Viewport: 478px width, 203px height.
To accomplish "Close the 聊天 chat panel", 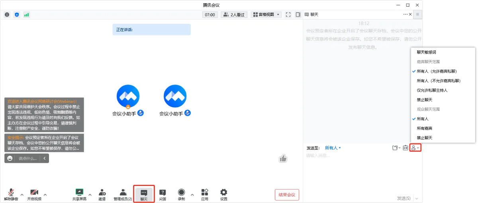I will point(410,14).
